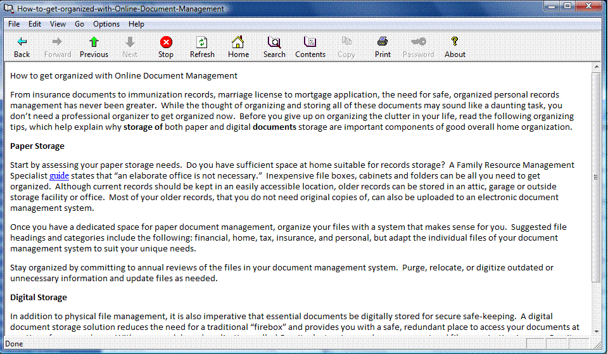Open the Help menu

(x=137, y=24)
